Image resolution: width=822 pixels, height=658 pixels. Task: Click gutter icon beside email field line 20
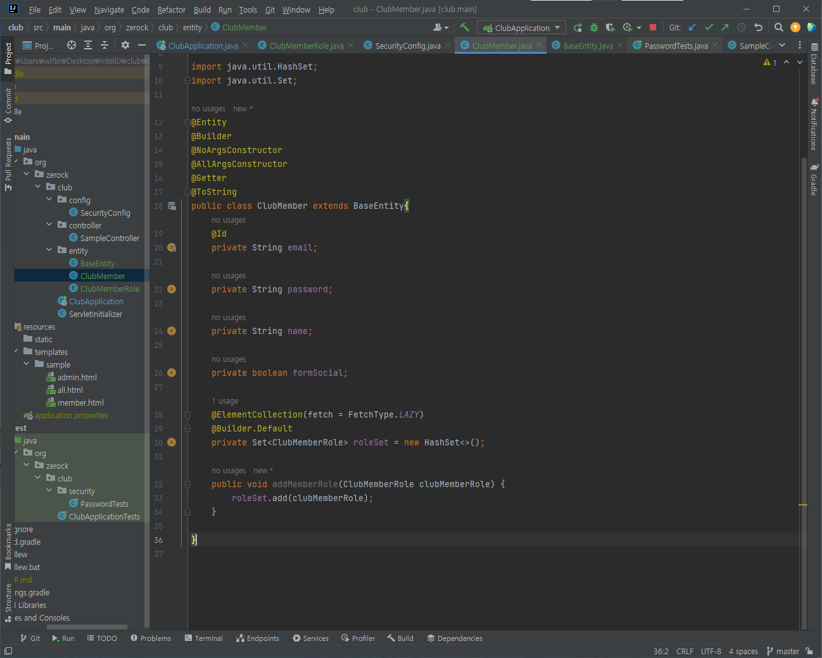click(x=172, y=248)
